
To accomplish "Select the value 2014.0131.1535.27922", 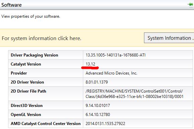I will pos(105,124).
